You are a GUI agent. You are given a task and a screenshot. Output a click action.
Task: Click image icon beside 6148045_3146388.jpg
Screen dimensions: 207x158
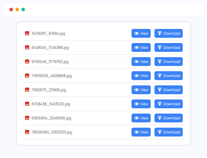point(27,47)
